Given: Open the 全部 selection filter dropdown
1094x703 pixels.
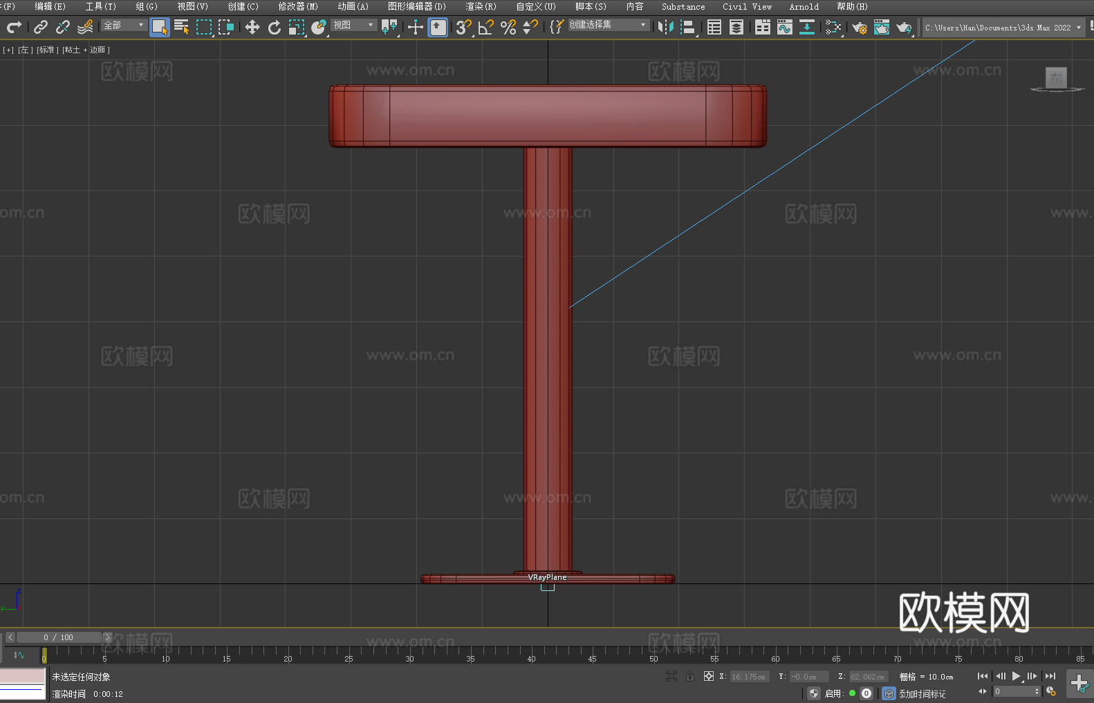Looking at the screenshot, I should 124,25.
